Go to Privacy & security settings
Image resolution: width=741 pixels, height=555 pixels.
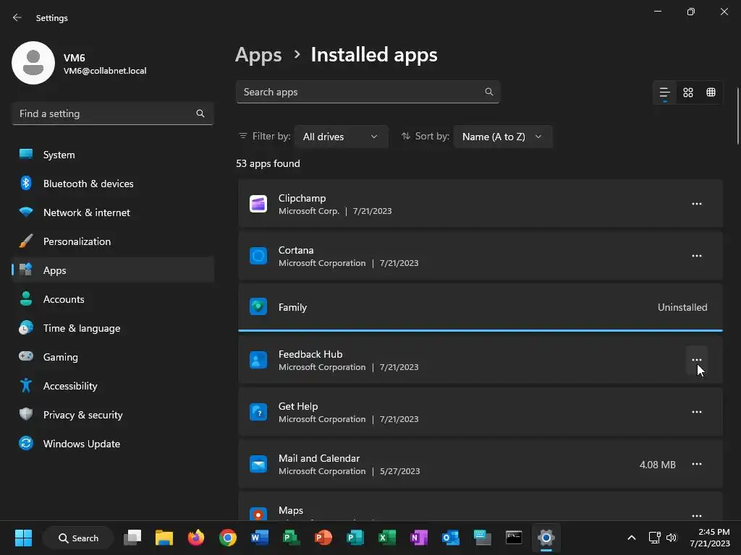pyautogui.click(x=82, y=415)
